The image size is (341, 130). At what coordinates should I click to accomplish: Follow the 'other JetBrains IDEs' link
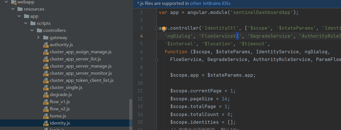pyautogui.click(x=210, y=3)
